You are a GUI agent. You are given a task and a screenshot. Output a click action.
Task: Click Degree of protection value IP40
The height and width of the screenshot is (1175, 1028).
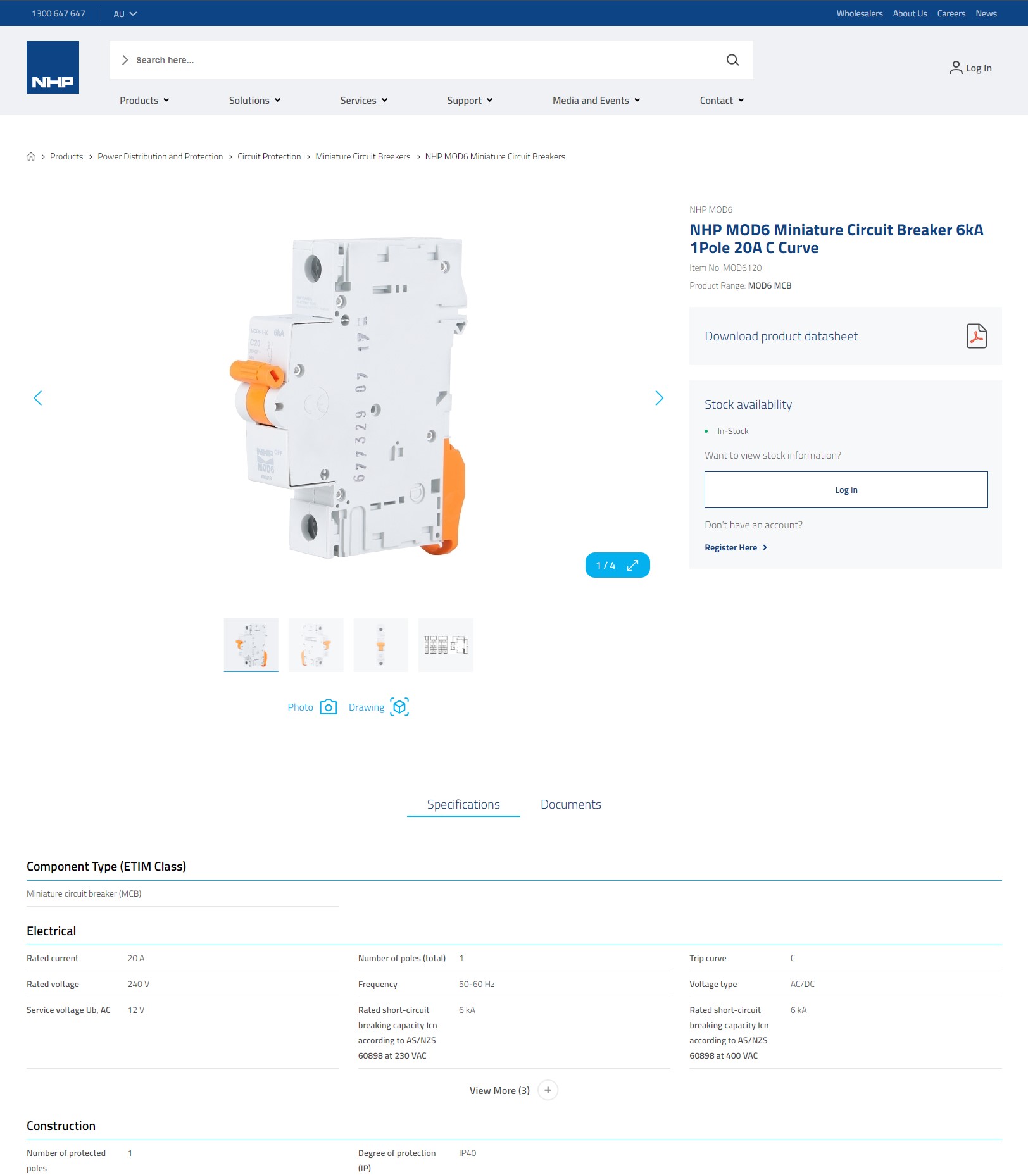[x=467, y=1153]
